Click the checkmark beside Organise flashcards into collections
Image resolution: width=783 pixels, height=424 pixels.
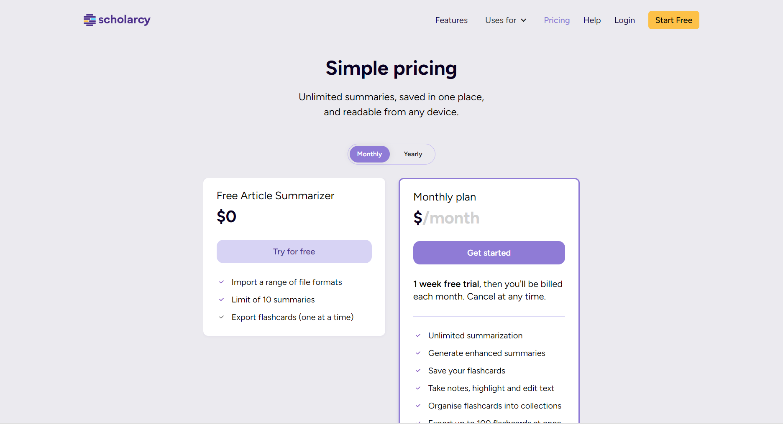tap(418, 406)
